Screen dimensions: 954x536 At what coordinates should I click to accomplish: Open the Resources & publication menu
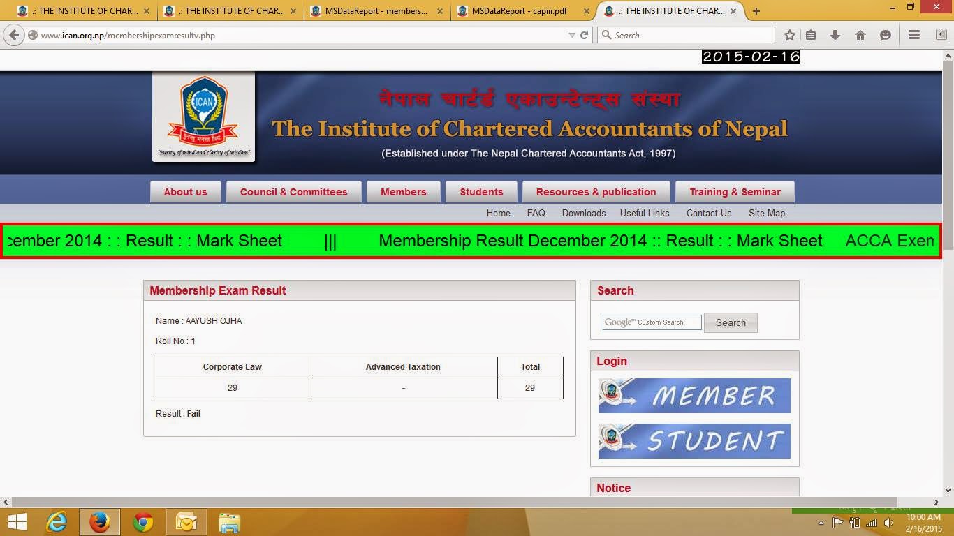tap(596, 192)
